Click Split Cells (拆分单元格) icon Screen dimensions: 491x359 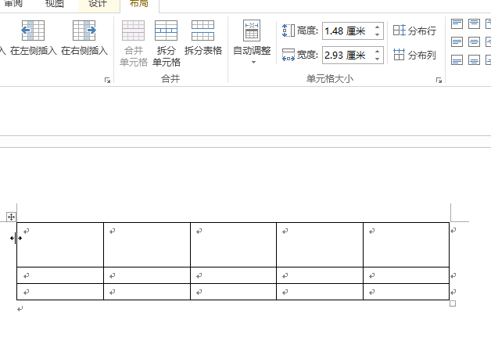click(166, 31)
